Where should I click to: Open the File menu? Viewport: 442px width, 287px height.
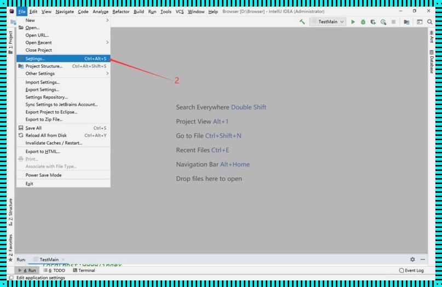[22, 12]
